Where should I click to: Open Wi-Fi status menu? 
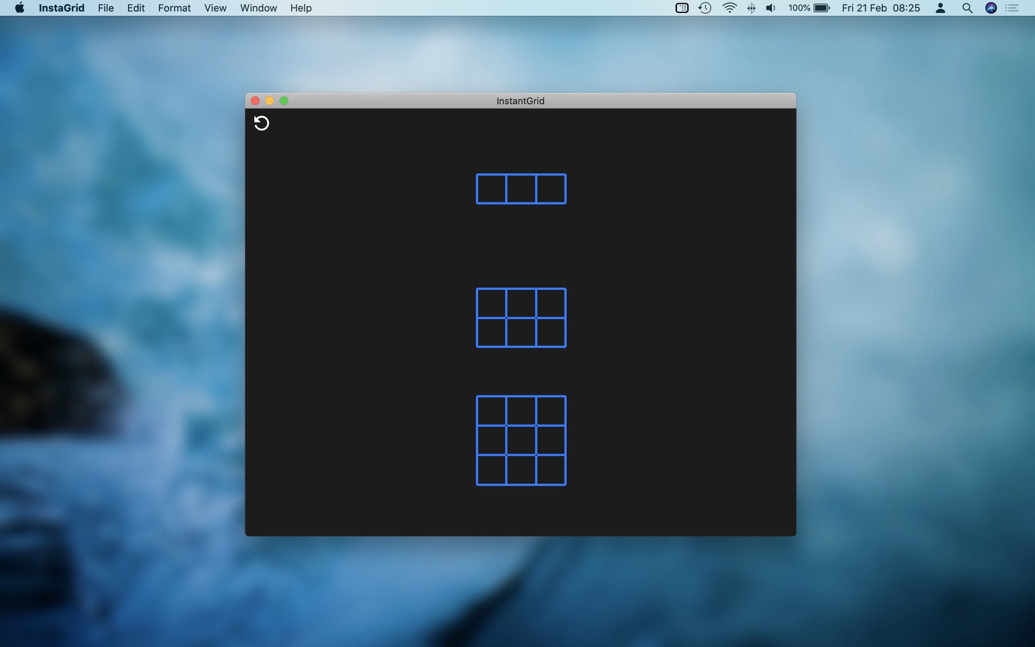tap(729, 8)
